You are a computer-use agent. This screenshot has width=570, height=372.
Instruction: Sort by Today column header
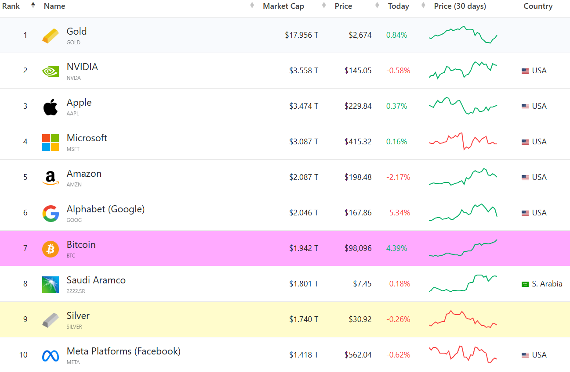[398, 6]
